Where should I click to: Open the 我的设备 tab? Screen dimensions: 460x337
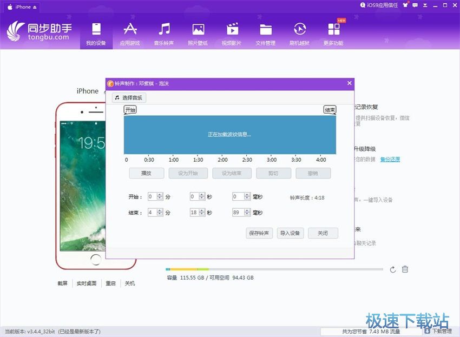[96, 34]
